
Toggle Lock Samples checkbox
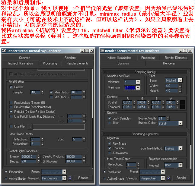click(110, 118)
